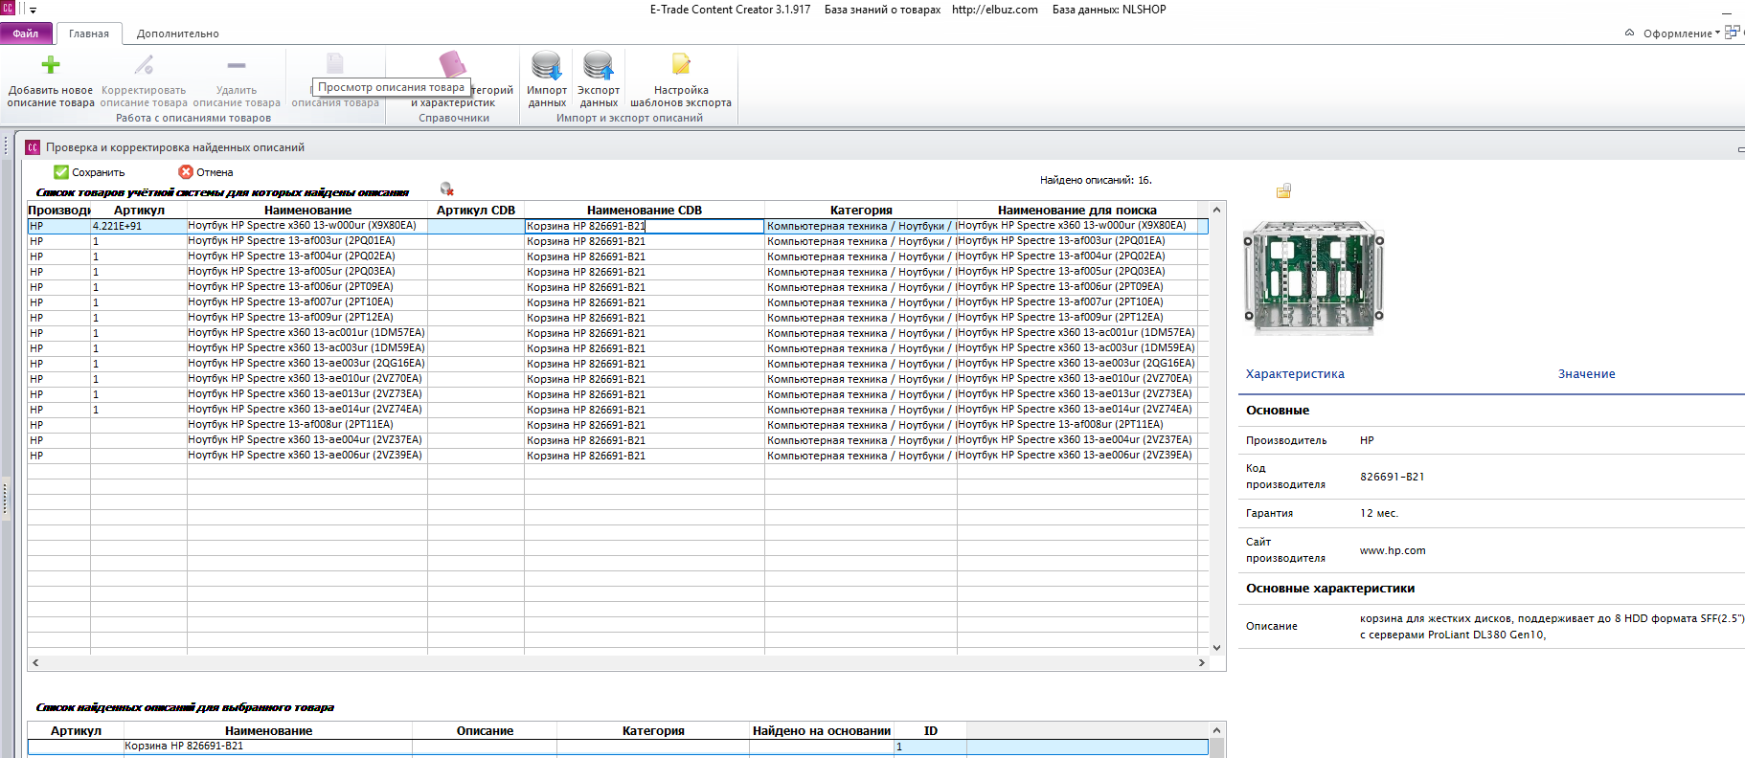Click the pencil Edit product description icon
This screenshot has width=1745, height=758.
coord(144,65)
